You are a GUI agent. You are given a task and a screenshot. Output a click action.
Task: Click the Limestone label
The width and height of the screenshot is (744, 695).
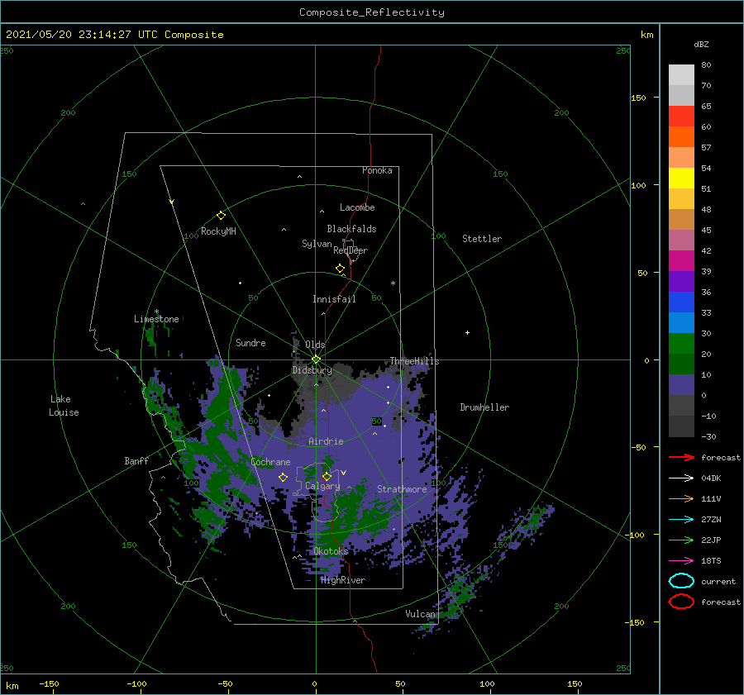[156, 319]
